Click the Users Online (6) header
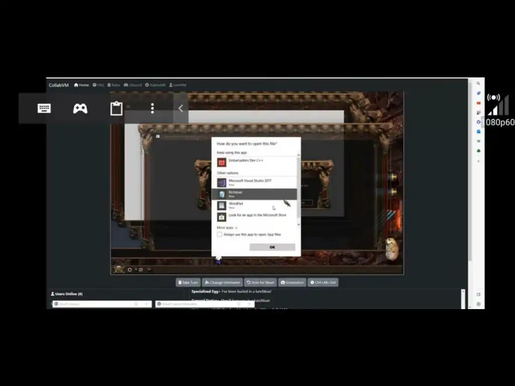This screenshot has width=515, height=386. (x=67, y=294)
